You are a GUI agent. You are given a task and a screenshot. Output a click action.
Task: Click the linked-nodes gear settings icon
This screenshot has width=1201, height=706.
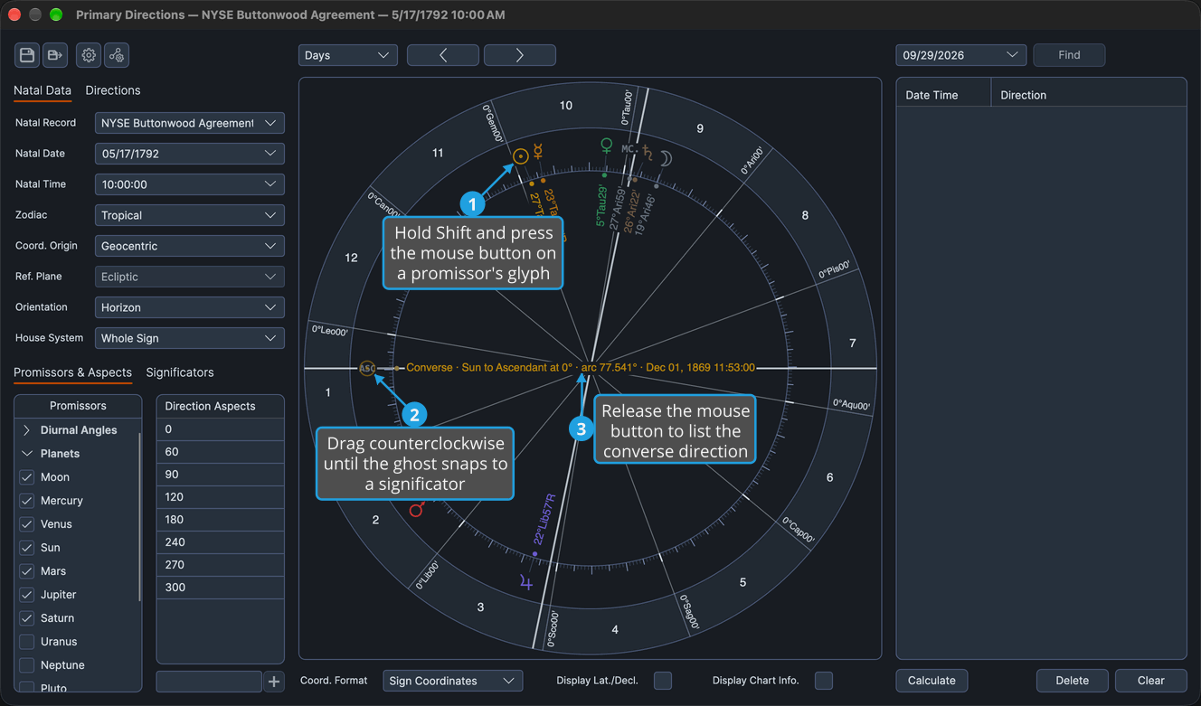pos(117,55)
